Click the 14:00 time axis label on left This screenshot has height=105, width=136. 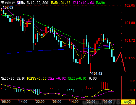click(x=23, y=102)
